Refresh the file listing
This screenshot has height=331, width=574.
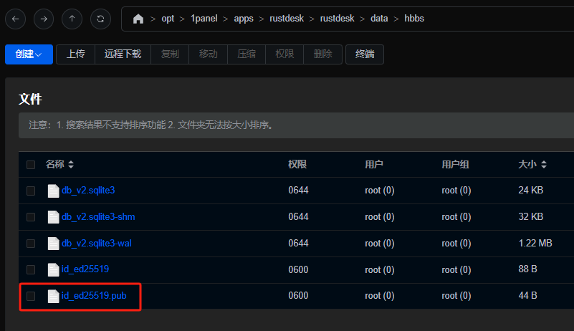100,19
